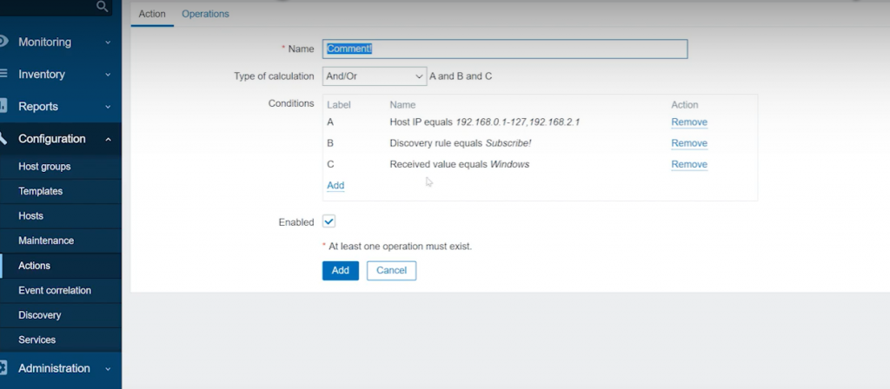The height and width of the screenshot is (389, 890).
Task: Click the Inventory list icon
Action: pyautogui.click(x=3, y=75)
